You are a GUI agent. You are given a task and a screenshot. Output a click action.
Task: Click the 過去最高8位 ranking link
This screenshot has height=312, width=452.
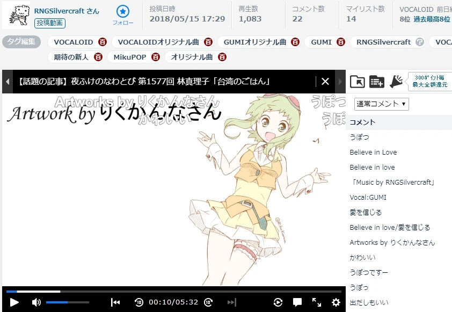(x=432, y=19)
